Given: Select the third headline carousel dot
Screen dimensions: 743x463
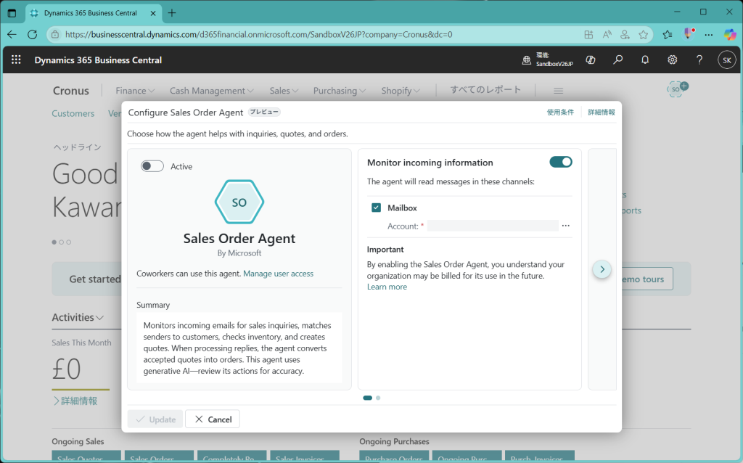Looking at the screenshot, I should tap(69, 242).
